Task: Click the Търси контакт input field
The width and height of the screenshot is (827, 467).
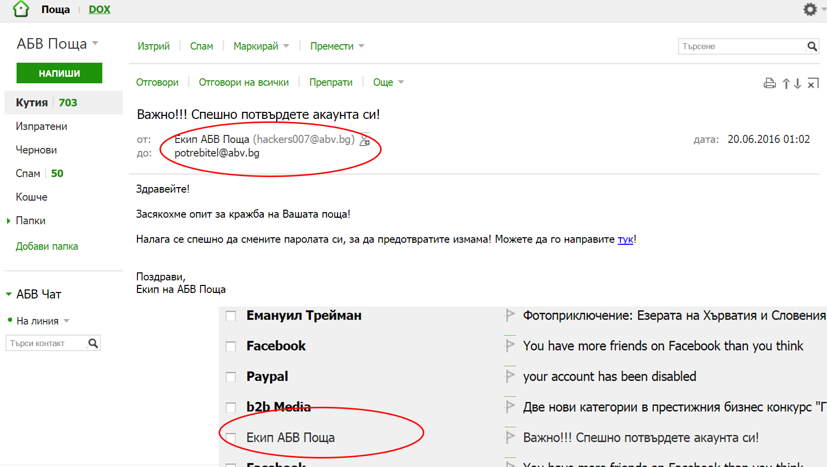Action: tap(46, 343)
